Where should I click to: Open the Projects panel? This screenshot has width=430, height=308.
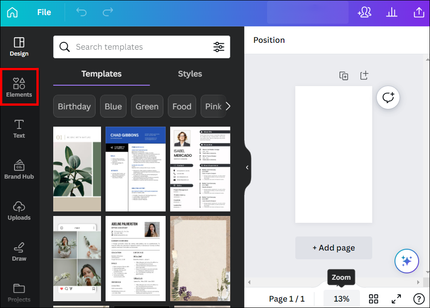coord(19,292)
